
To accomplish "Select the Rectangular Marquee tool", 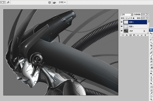I will [151, 37].
